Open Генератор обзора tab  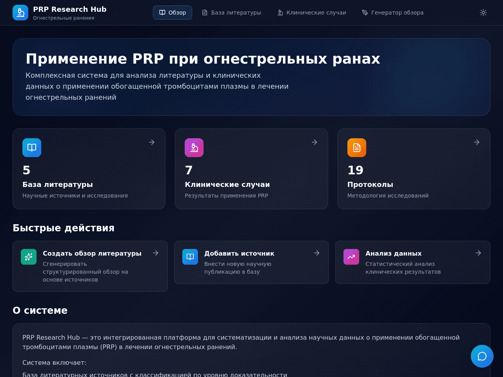tap(393, 13)
